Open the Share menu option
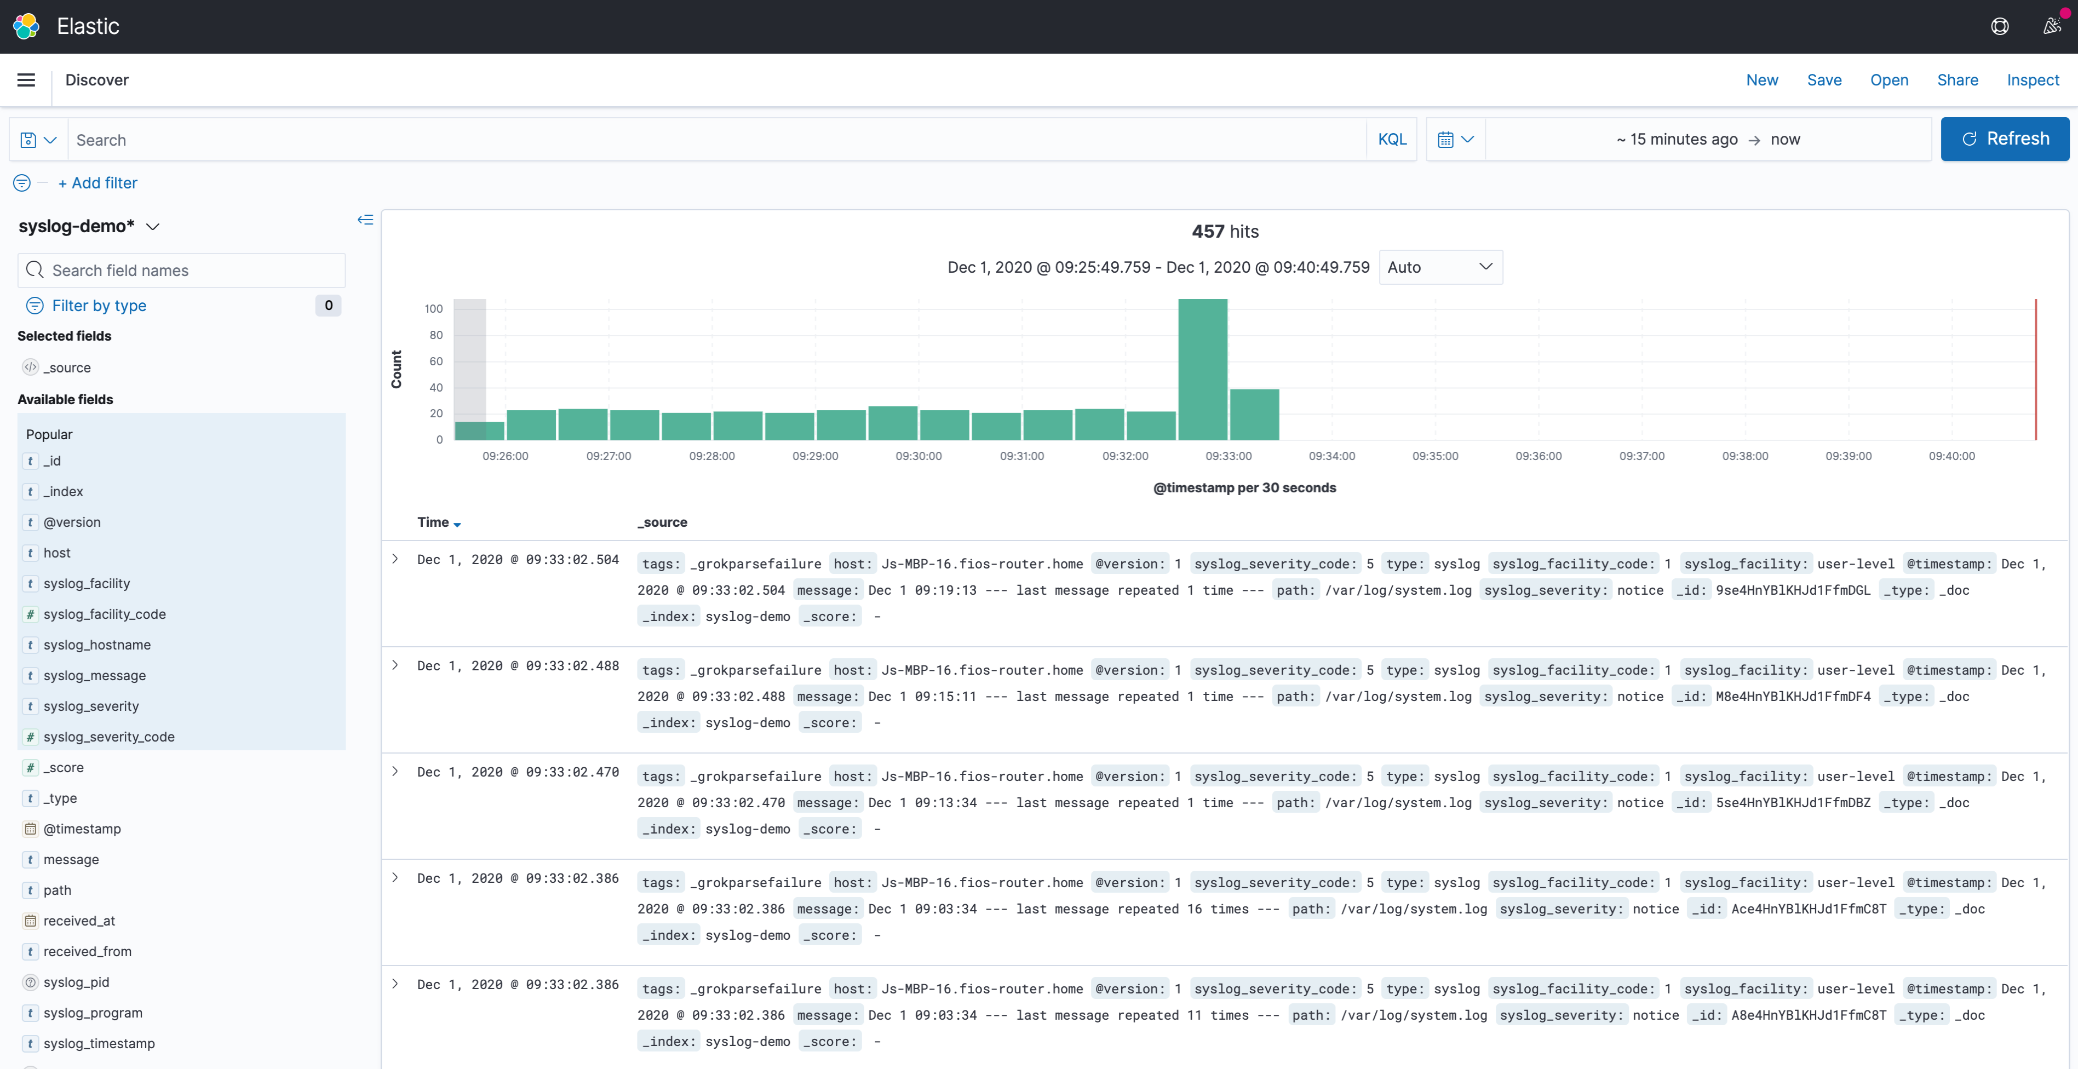The height and width of the screenshot is (1069, 2078). click(x=1958, y=79)
